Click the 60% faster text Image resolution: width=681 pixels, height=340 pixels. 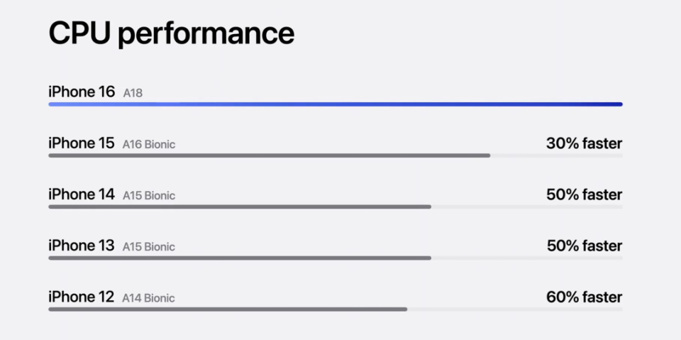pyautogui.click(x=584, y=297)
